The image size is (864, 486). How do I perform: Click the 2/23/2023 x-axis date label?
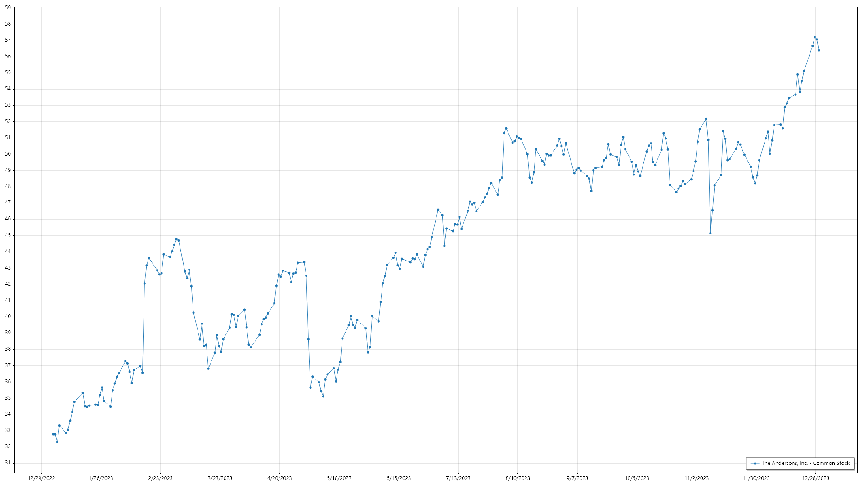pyautogui.click(x=160, y=478)
